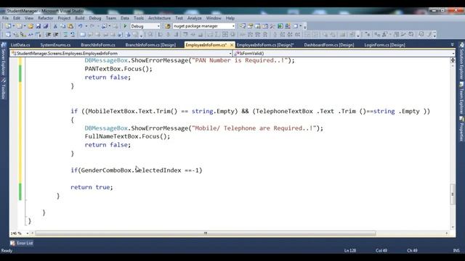Click the scroll down arrow of editor

(453, 227)
